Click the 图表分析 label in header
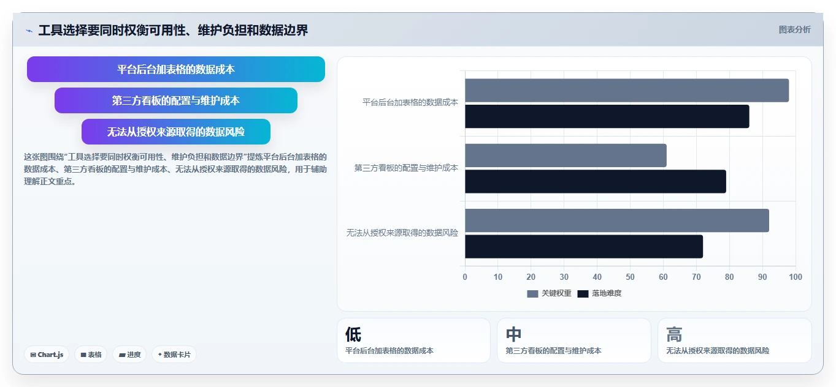836x387 pixels. [x=794, y=29]
